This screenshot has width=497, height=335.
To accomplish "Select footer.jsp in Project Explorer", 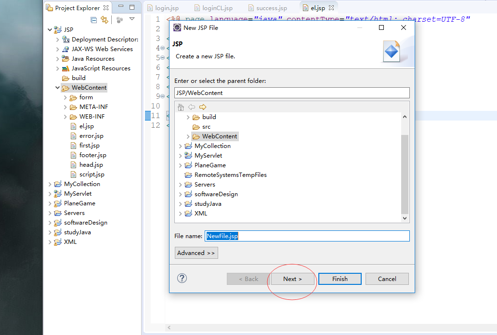I will pyautogui.click(x=92, y=155).
